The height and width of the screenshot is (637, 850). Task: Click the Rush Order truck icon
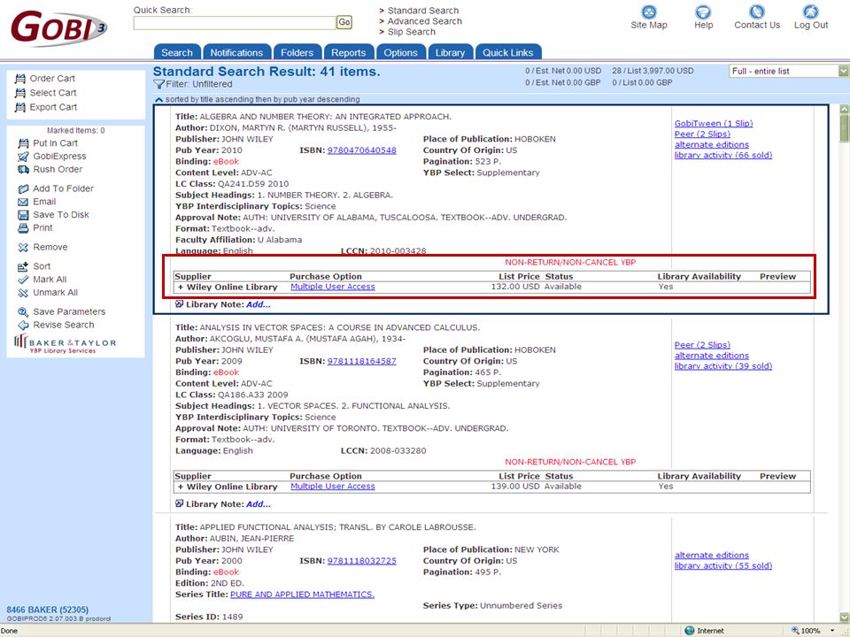point(23,170)
